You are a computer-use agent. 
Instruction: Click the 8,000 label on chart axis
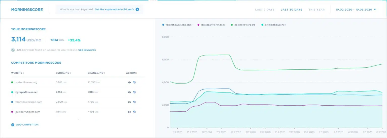point(165,37)
